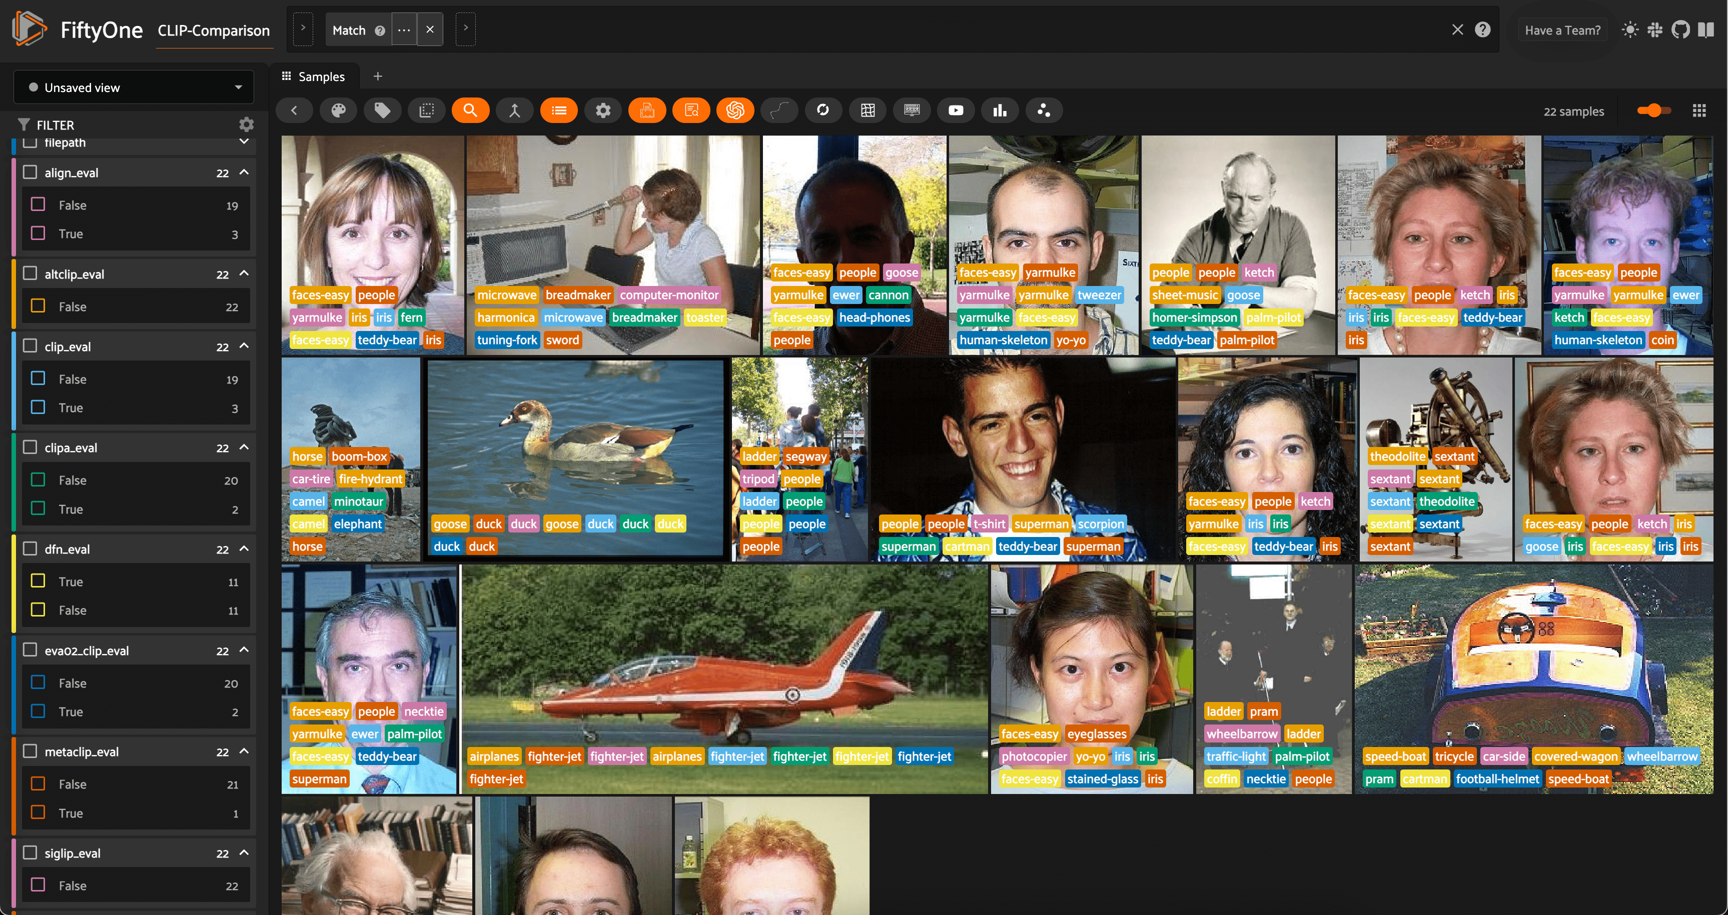Add a new panel with plus tab
Viewport: 1728px width, 915px height.
pos(378,76)
